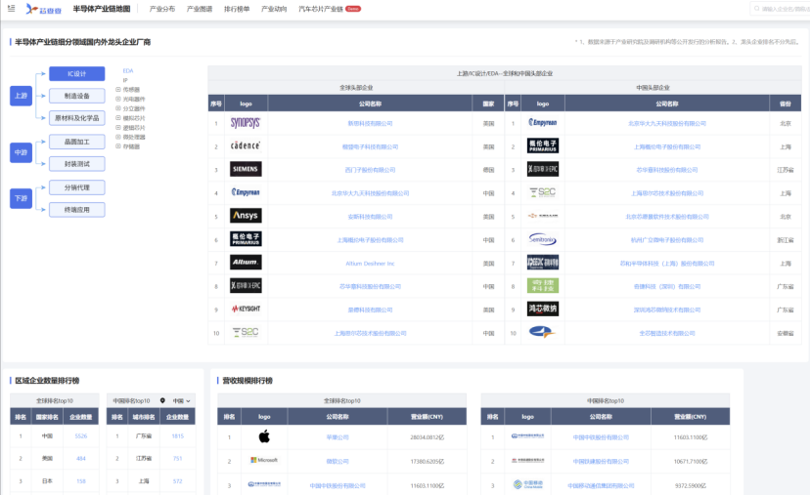Screen dimensions: 811x496
Task: Select the 晶圆加工 segment button
Action: (x=77, y=142)
